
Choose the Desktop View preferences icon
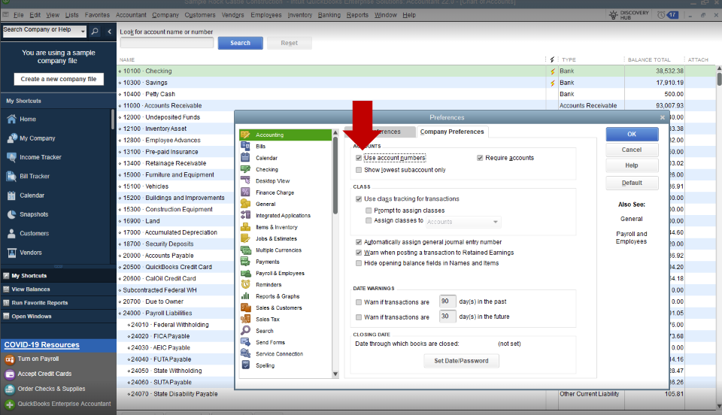click(x=245, y=181)
